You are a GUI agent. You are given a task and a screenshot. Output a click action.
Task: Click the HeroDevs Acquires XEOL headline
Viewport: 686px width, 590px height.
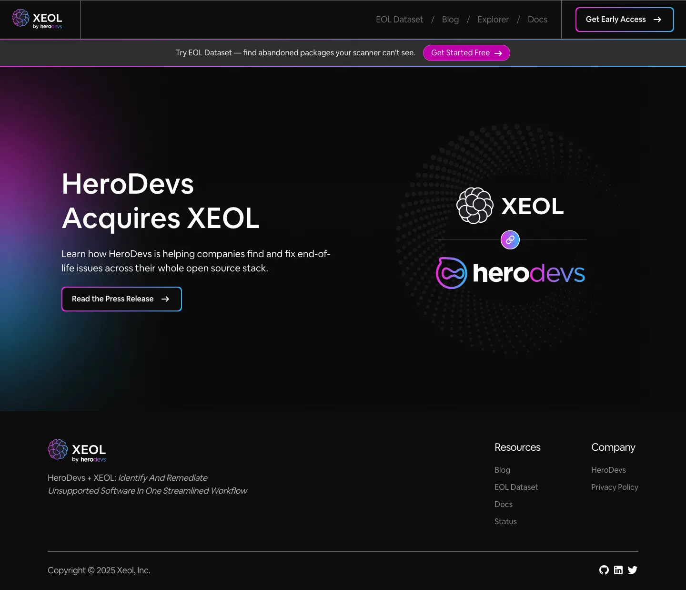(161, 201)
